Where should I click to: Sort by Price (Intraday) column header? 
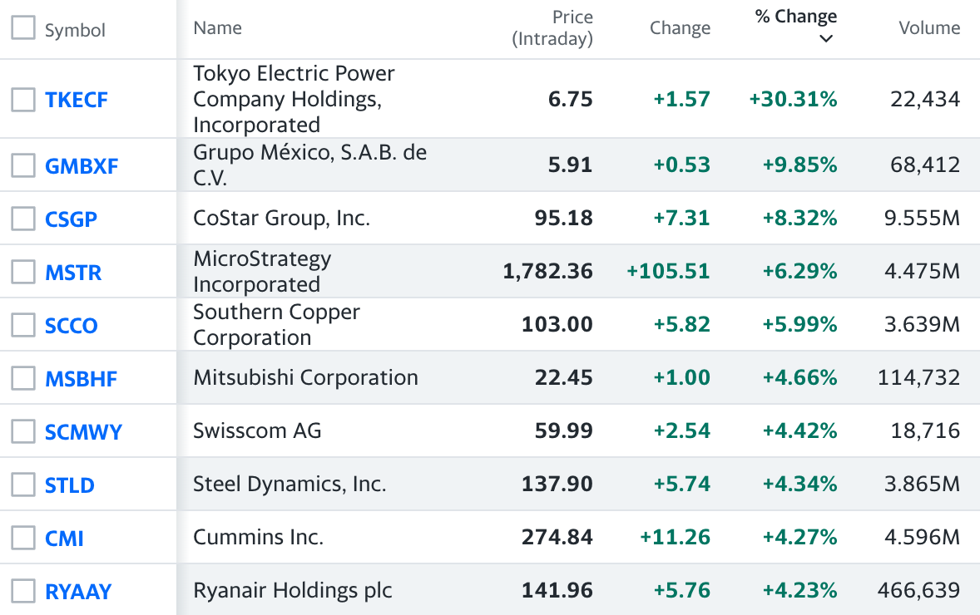[552, 28]
